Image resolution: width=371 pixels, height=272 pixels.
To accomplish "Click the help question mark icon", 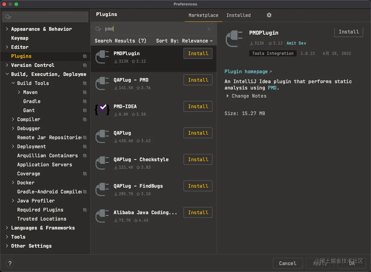I will point(10,263).
